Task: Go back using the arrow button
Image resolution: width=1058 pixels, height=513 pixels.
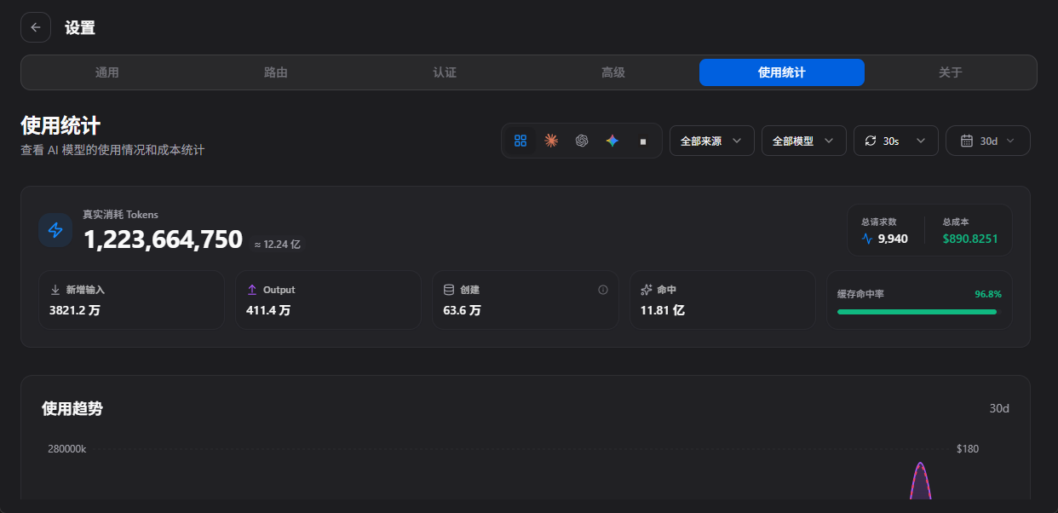Action: [36, 27]
